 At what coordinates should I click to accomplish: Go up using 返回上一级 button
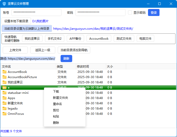click(x=43, y=50)
